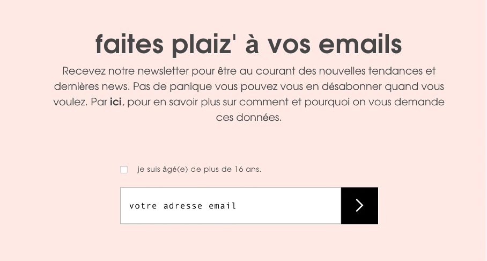Click the word "emails" in the title
The width and height of the screenshot is (487, 261).
[x=360, y=44]
